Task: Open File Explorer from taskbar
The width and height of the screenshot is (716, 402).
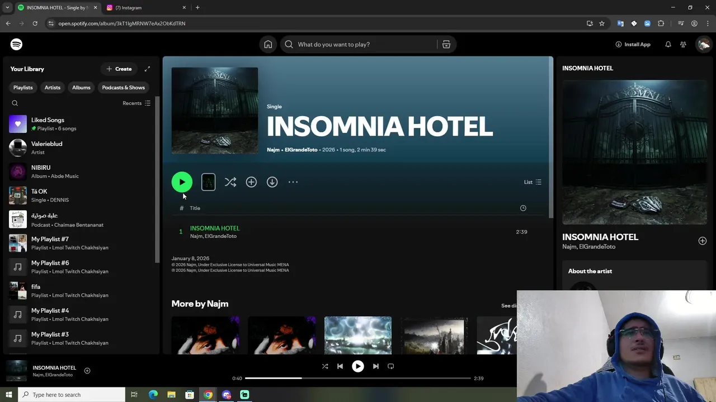Action: pos(171,395)
